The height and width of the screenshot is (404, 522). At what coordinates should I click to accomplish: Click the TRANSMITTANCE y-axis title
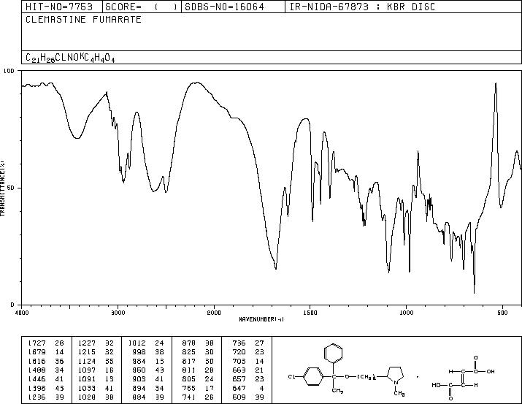[2, 188]
